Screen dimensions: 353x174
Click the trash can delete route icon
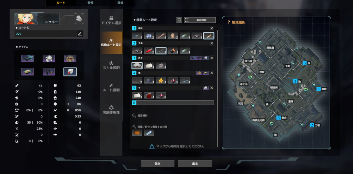click(x=179, y=20)
